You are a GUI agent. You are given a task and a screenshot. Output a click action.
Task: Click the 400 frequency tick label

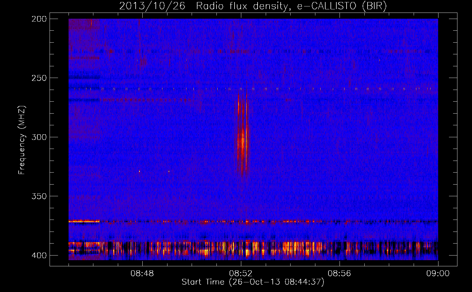[39, 255]
